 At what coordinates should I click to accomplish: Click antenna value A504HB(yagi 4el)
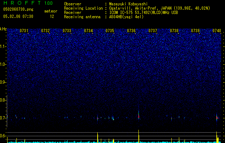[126, 17]
